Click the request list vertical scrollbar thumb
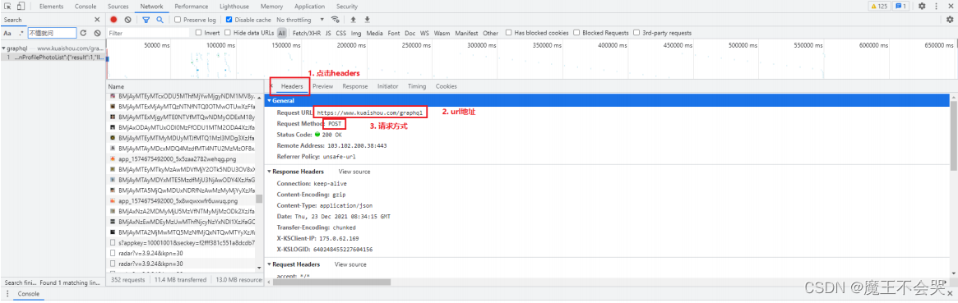Image resolution: width=958 pixels, height=303 pixels. (x=260, y=199)
